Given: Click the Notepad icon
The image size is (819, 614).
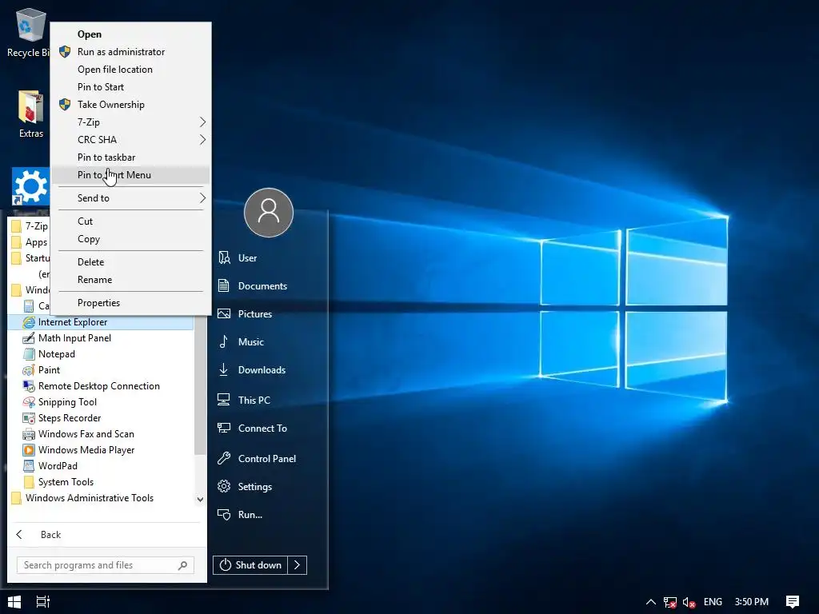Looking at the screenshot, I should click(29, 354).
